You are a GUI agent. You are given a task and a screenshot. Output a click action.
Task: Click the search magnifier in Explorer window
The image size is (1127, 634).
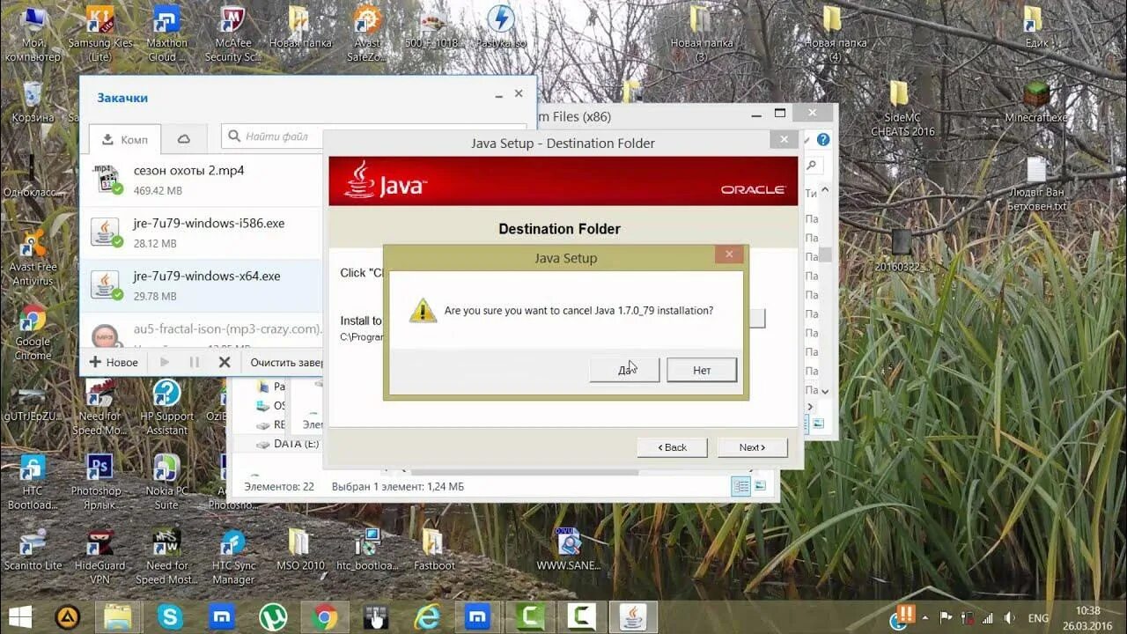click(x=813, y=165)
